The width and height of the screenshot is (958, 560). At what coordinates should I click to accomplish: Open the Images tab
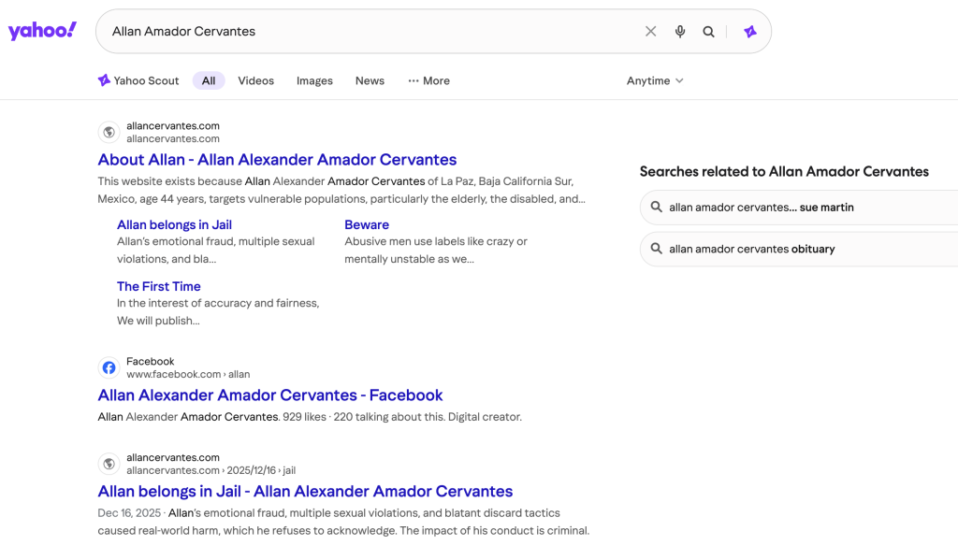click(314, 80)
